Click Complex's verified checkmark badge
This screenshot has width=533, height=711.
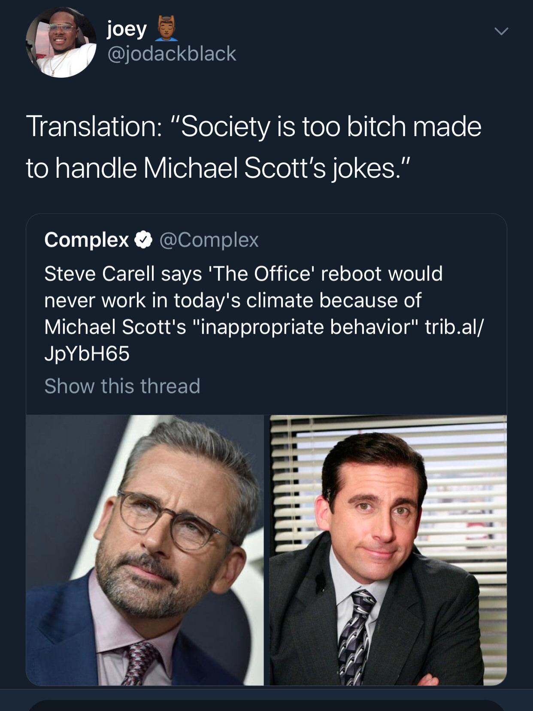(x=144, y=240)
